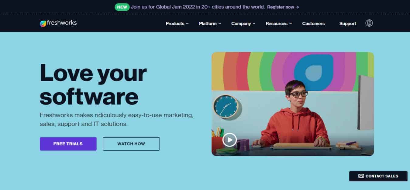Open the globe language selector
This screenshot has height=190, width=410.
pyautogui.click(x=369, y=23)
